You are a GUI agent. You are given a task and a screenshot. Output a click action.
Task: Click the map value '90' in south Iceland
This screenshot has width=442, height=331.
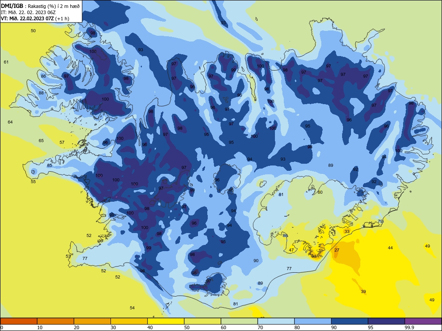256,261
